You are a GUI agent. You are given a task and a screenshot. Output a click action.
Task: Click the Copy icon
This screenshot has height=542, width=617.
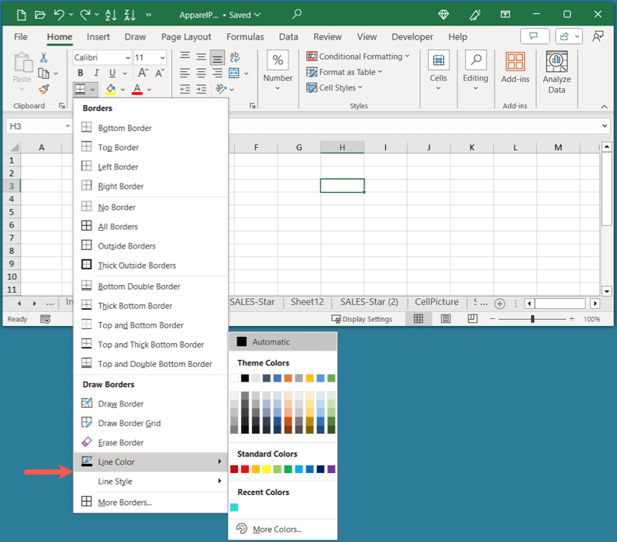43,74
